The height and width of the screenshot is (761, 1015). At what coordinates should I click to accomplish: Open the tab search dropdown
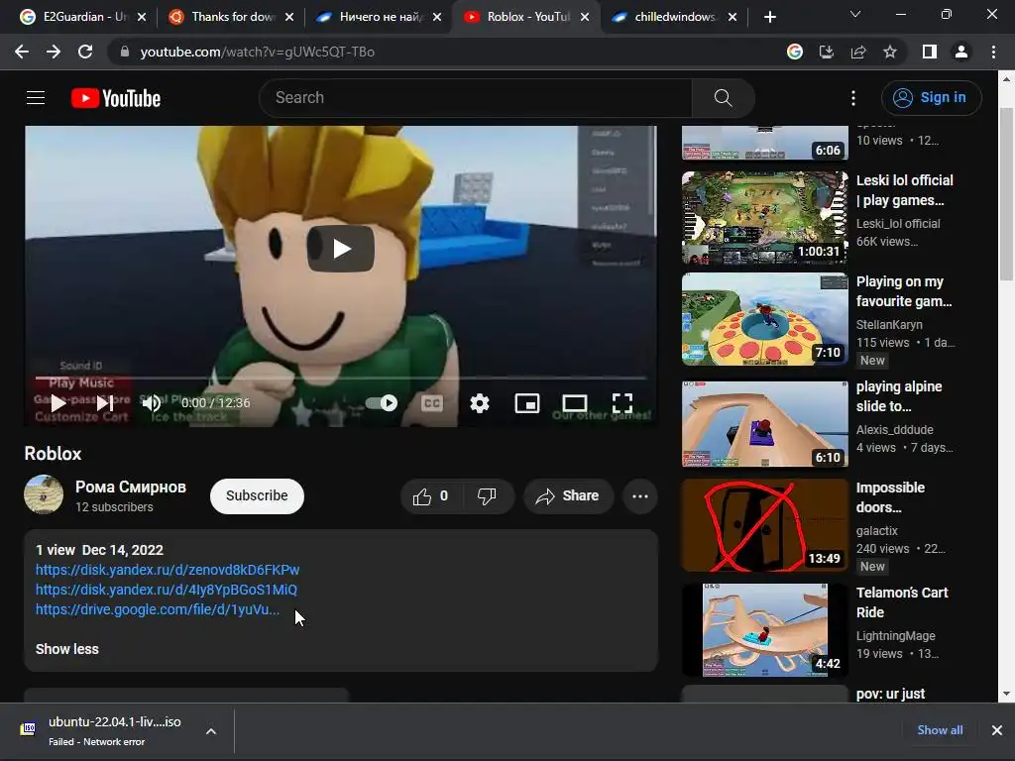click(x=855, y=14)
